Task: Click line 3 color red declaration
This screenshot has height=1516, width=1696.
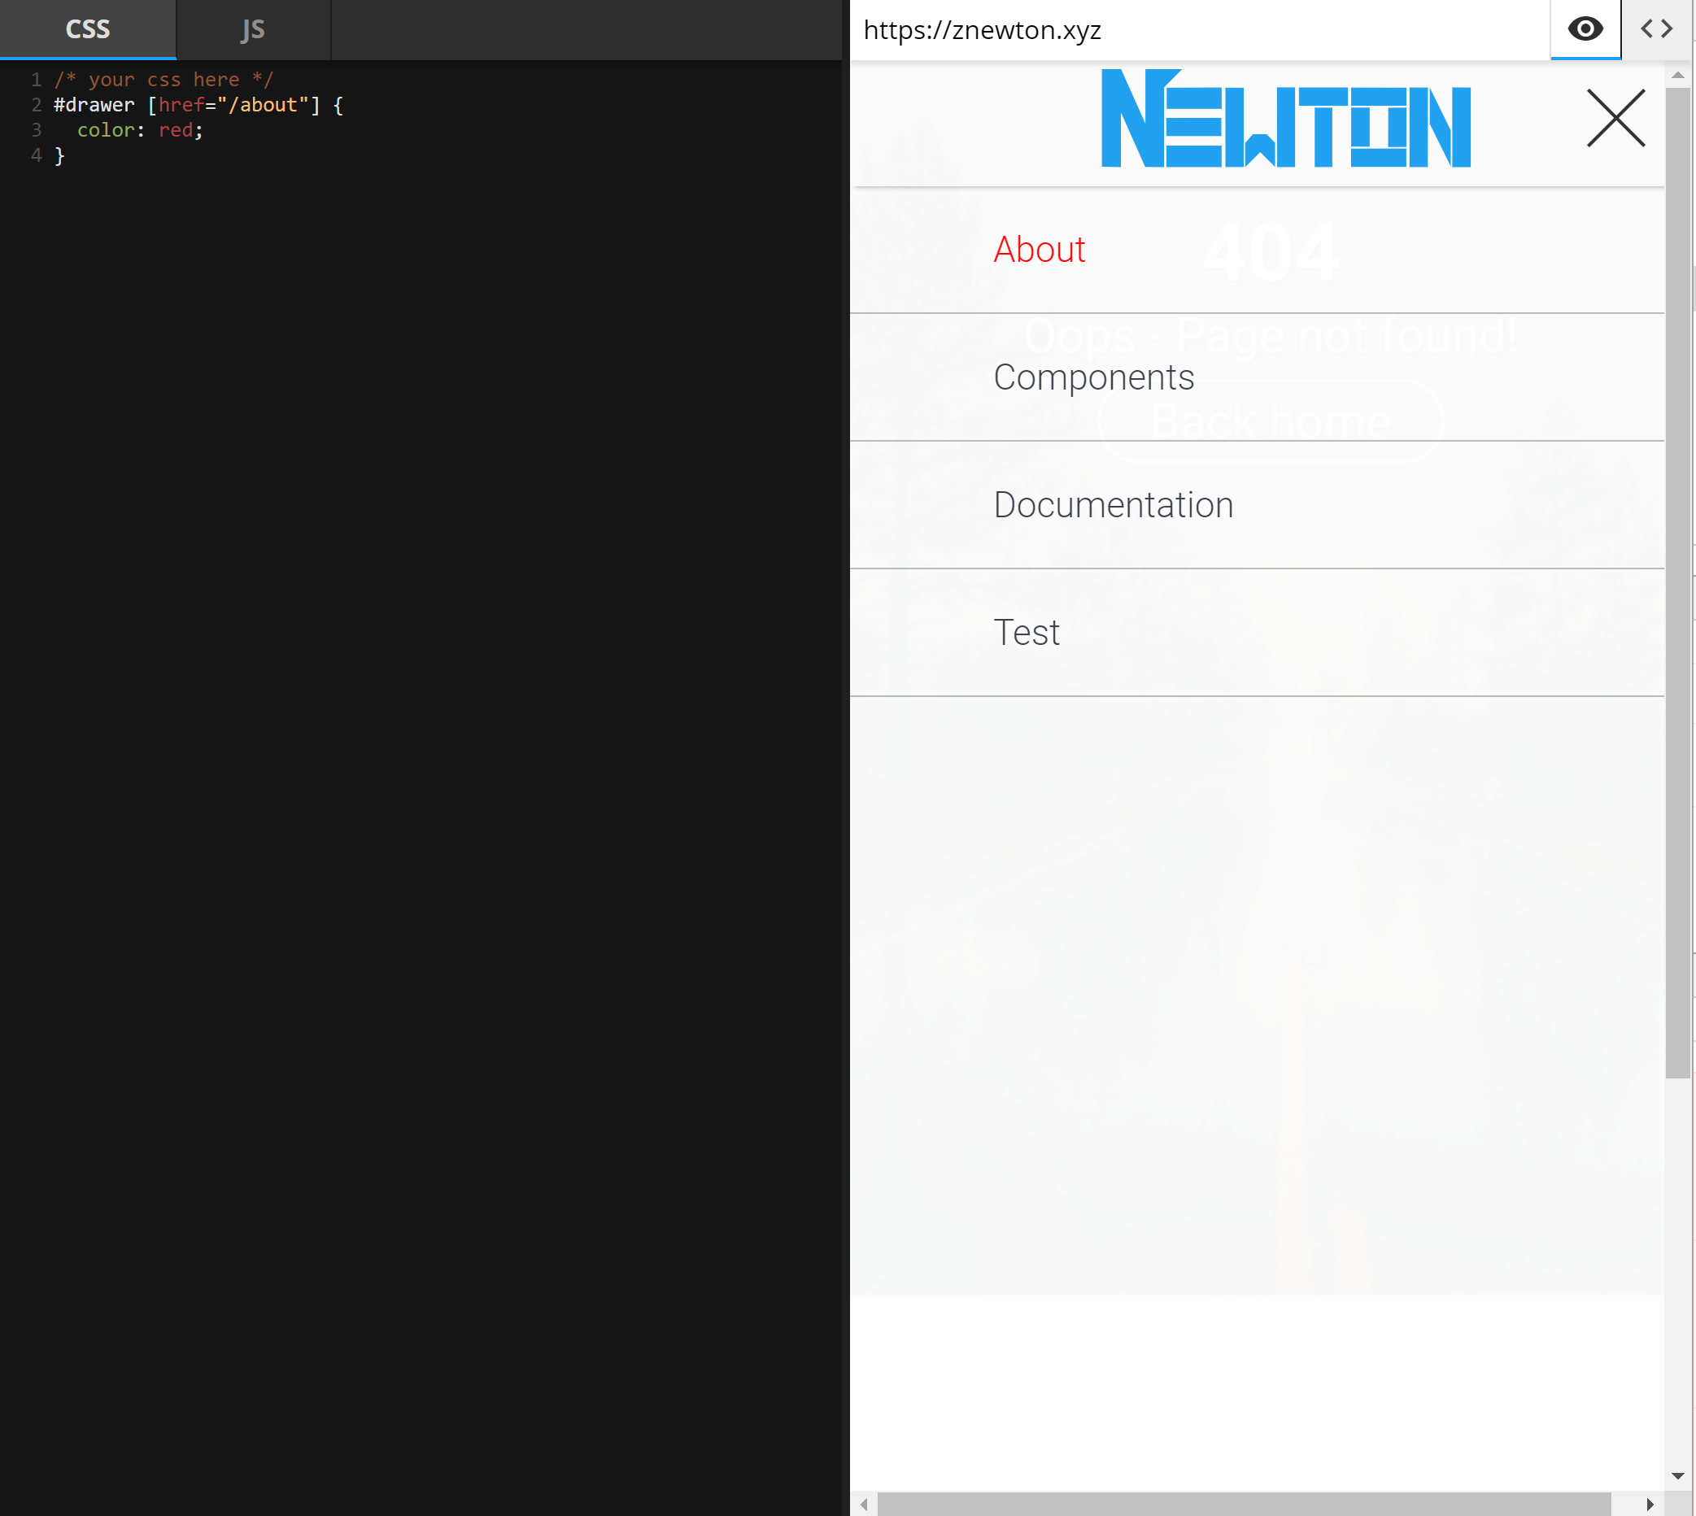Action: (x=139, y=130)
